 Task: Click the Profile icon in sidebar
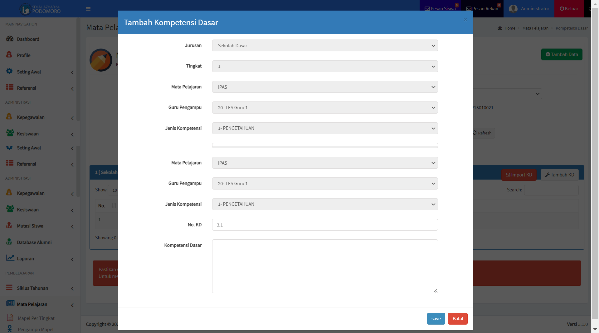9,54
